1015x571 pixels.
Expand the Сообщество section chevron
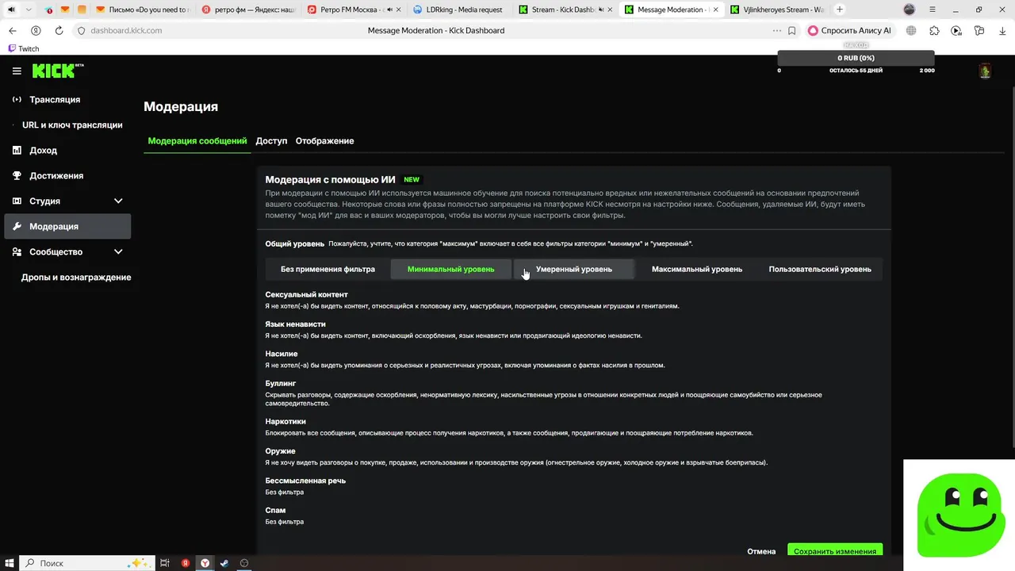pyautogui.click(x=118, y=251)
